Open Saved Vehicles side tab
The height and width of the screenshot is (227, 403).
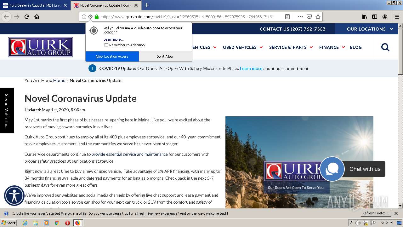(7, 110)
